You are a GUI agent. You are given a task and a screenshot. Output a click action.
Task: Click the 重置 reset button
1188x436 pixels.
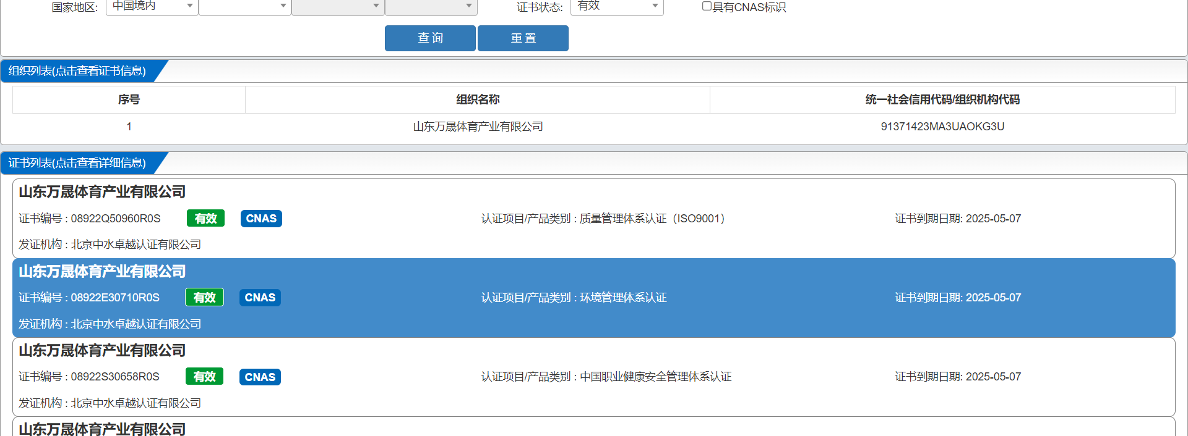tap(523, 38)
